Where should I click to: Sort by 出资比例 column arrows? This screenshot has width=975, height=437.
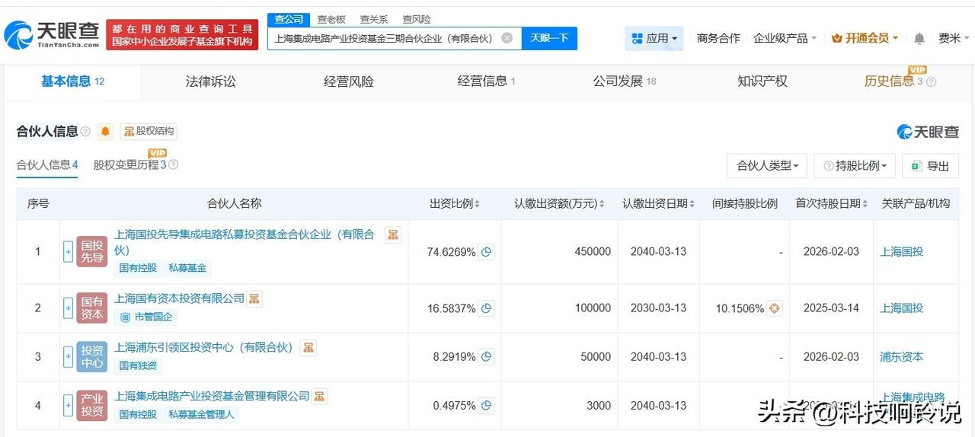click(x=478, y=204)
